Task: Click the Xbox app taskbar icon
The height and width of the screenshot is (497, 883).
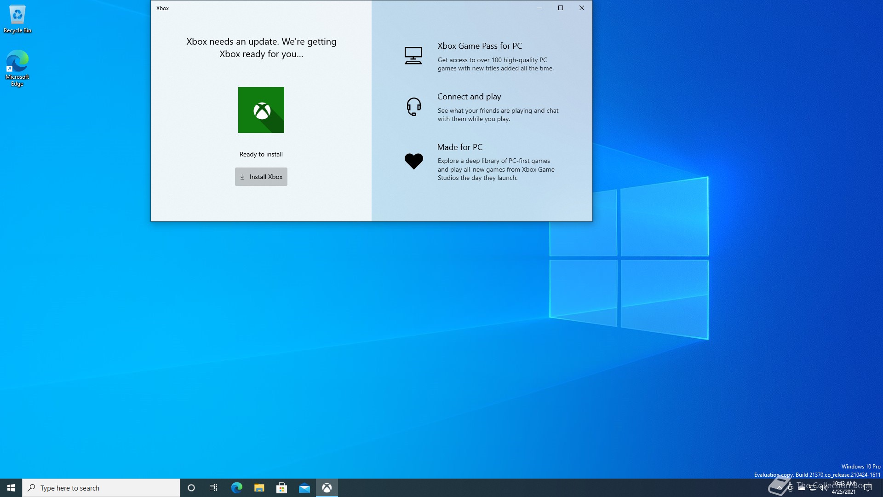Action: 327,488
